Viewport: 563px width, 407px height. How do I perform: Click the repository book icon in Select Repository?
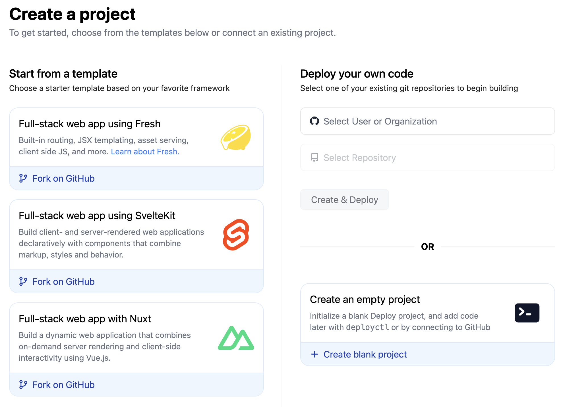tap(314, 157)
